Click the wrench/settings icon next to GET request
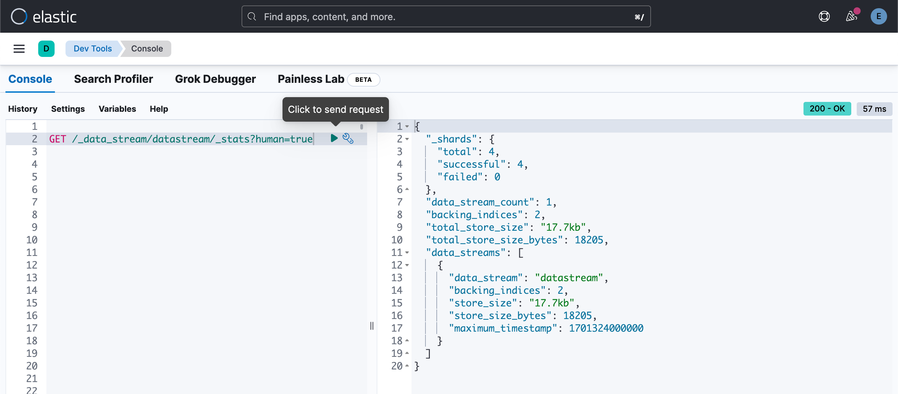The image size is (898, 394). pos(347,138)
